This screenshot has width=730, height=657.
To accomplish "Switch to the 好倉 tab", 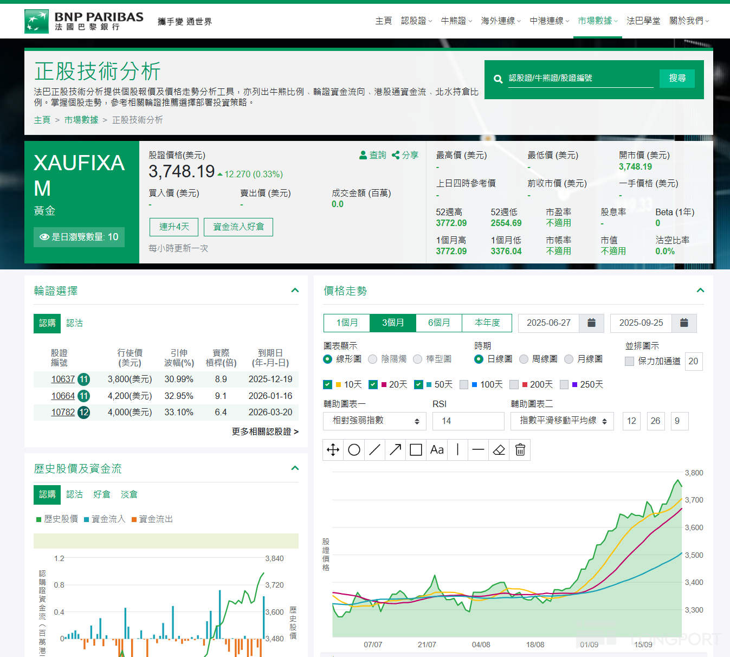I will point(102,494).
